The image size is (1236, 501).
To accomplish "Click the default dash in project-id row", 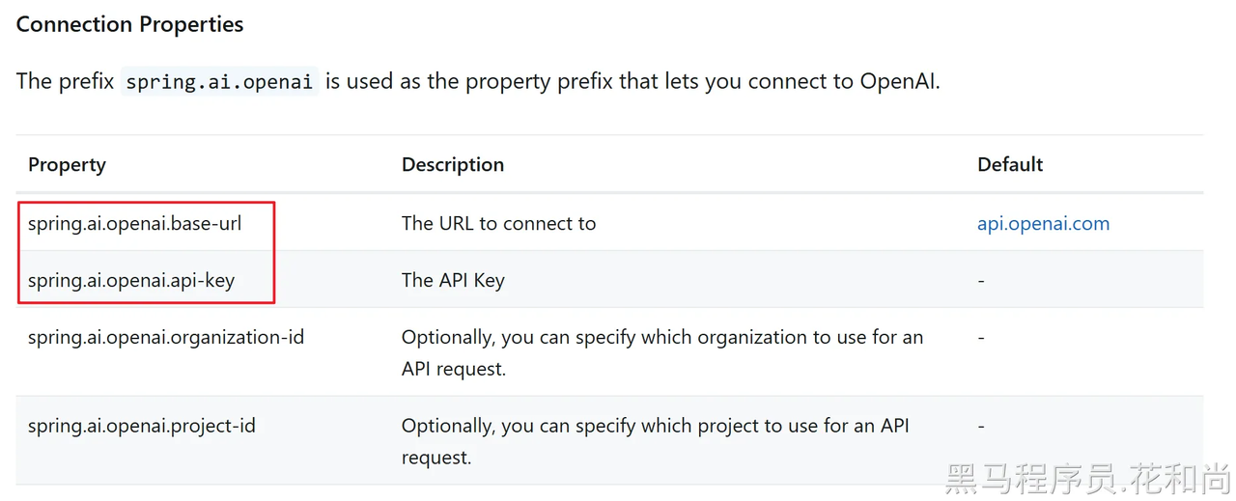I will [981, 426].
